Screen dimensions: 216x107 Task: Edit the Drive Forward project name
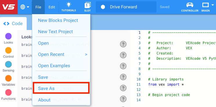pos(124,7)
